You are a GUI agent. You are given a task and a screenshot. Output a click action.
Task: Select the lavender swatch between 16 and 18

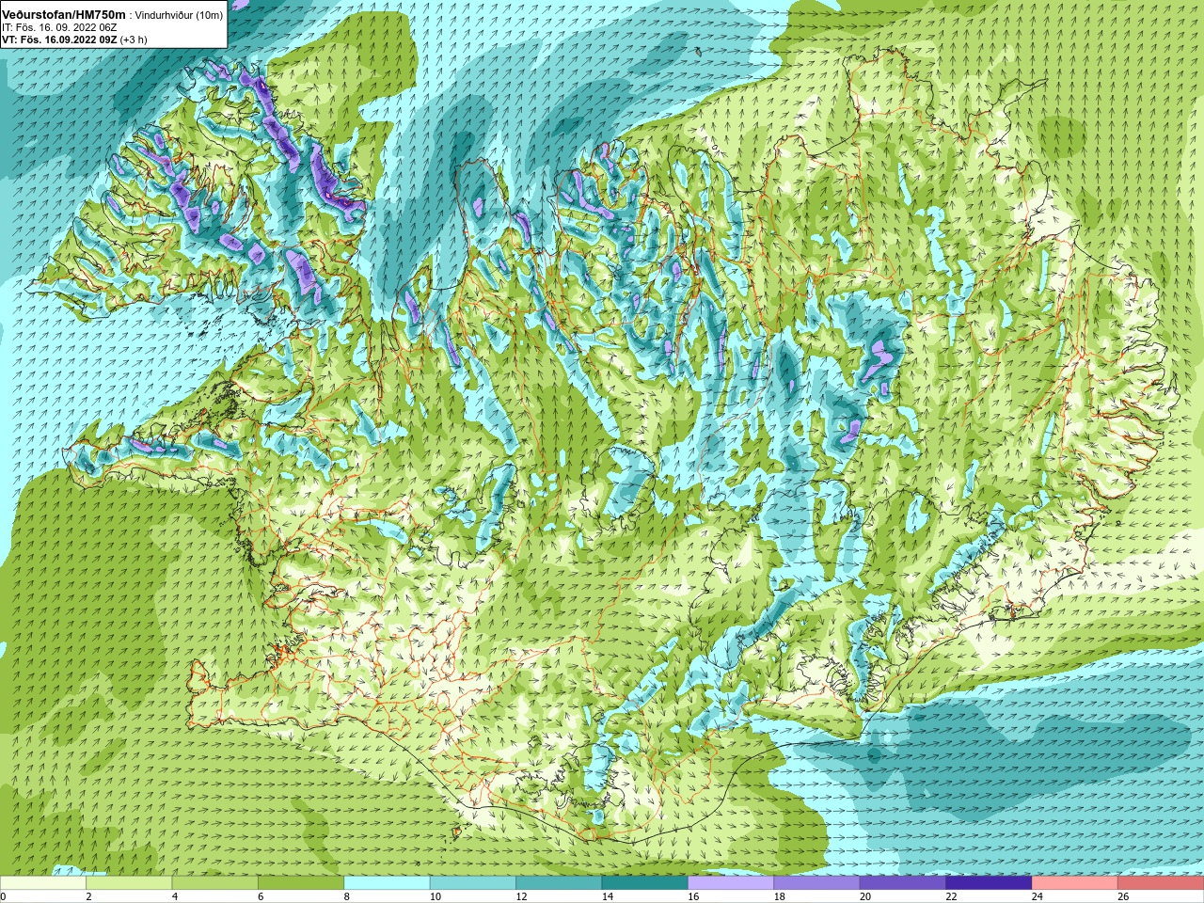coord(731,883)
